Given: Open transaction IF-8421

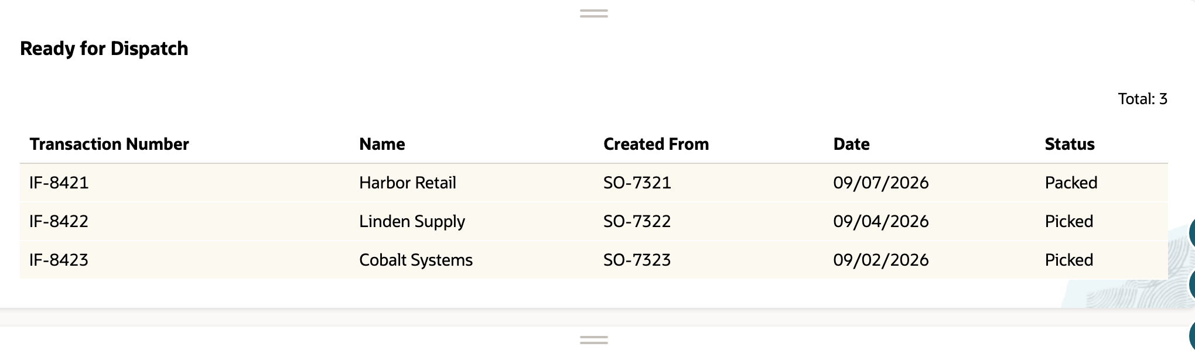Looking at the screenshot, I should pyautogui.click(x=59, y=183).
